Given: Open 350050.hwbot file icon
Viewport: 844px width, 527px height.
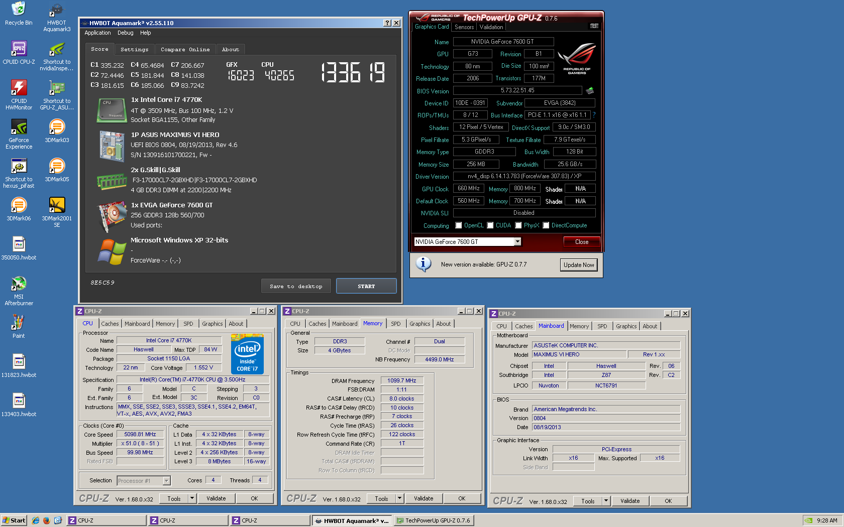Looking at the screenshot, I should click(x=19, y=248).
